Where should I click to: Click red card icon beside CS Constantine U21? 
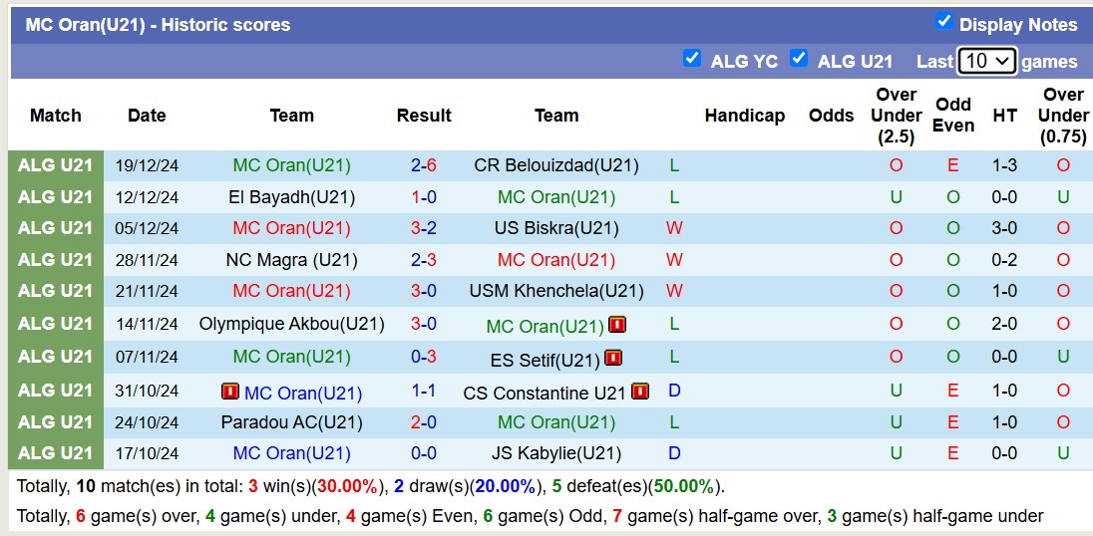click(640, 392)
